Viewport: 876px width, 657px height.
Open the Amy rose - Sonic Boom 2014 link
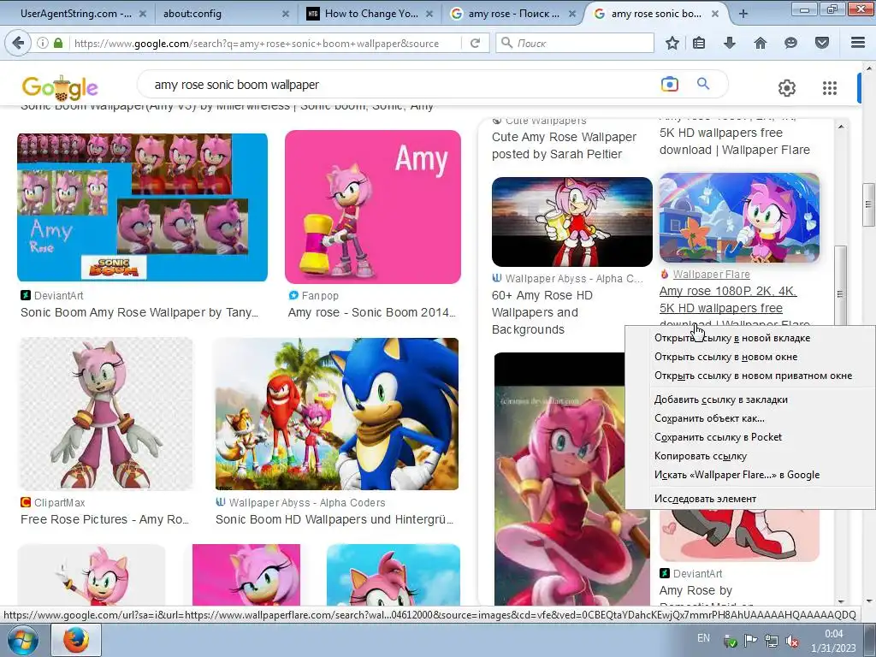(x=372, y=313)
